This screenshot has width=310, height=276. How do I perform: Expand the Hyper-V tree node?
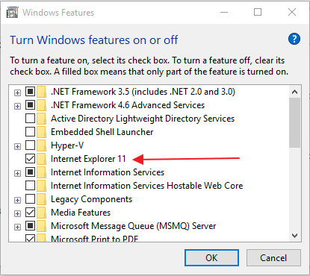[17, 147]
